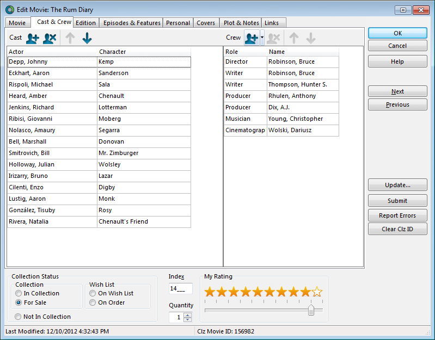Set rating to the tenth star
This screenshot has width=435, height=340.
pyautogui.click(x=317, y=292)
